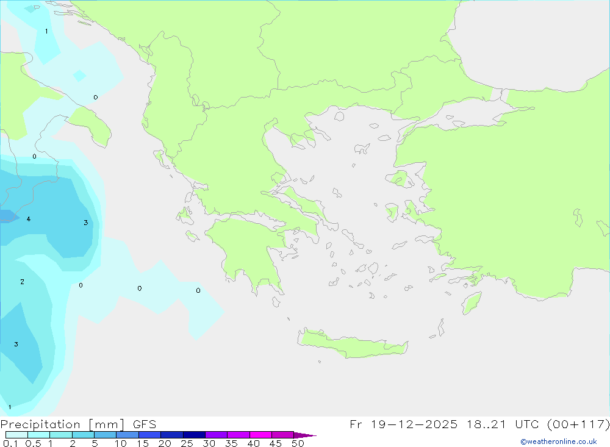Choose the 2–5 mm legend color box
This screenshot has height=447, width=610.
pos(83,435)
